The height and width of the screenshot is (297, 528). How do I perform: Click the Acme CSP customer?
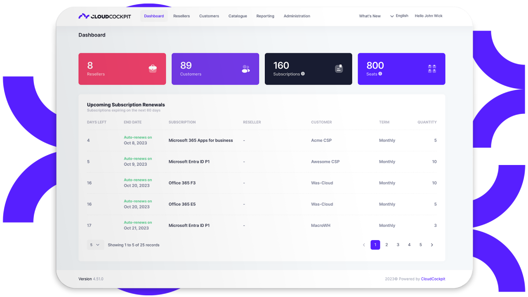[321, 141]
